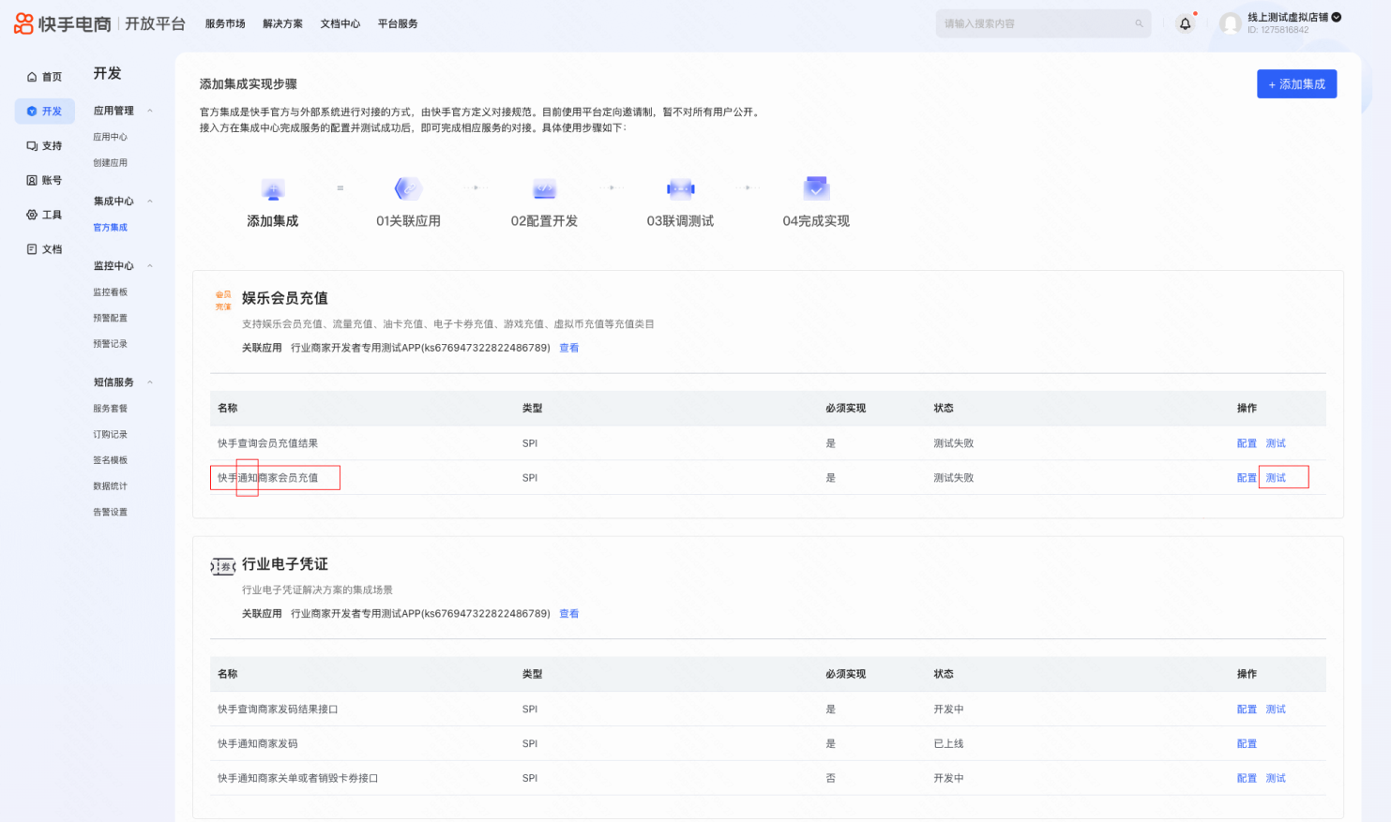Click the 添加集成 step icon
This screenshot has height=822, width=1391.
[273, 189]
